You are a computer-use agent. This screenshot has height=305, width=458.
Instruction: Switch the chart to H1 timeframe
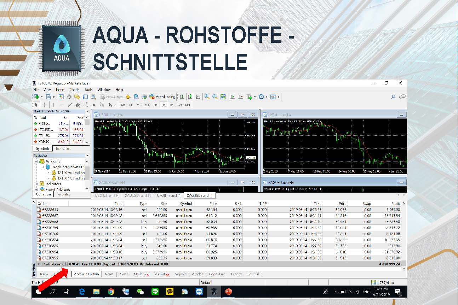(156, 105)
